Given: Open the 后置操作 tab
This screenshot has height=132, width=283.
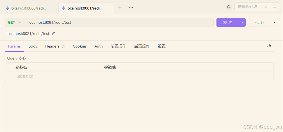Looking at the screenshot, I should pos(142,46).
